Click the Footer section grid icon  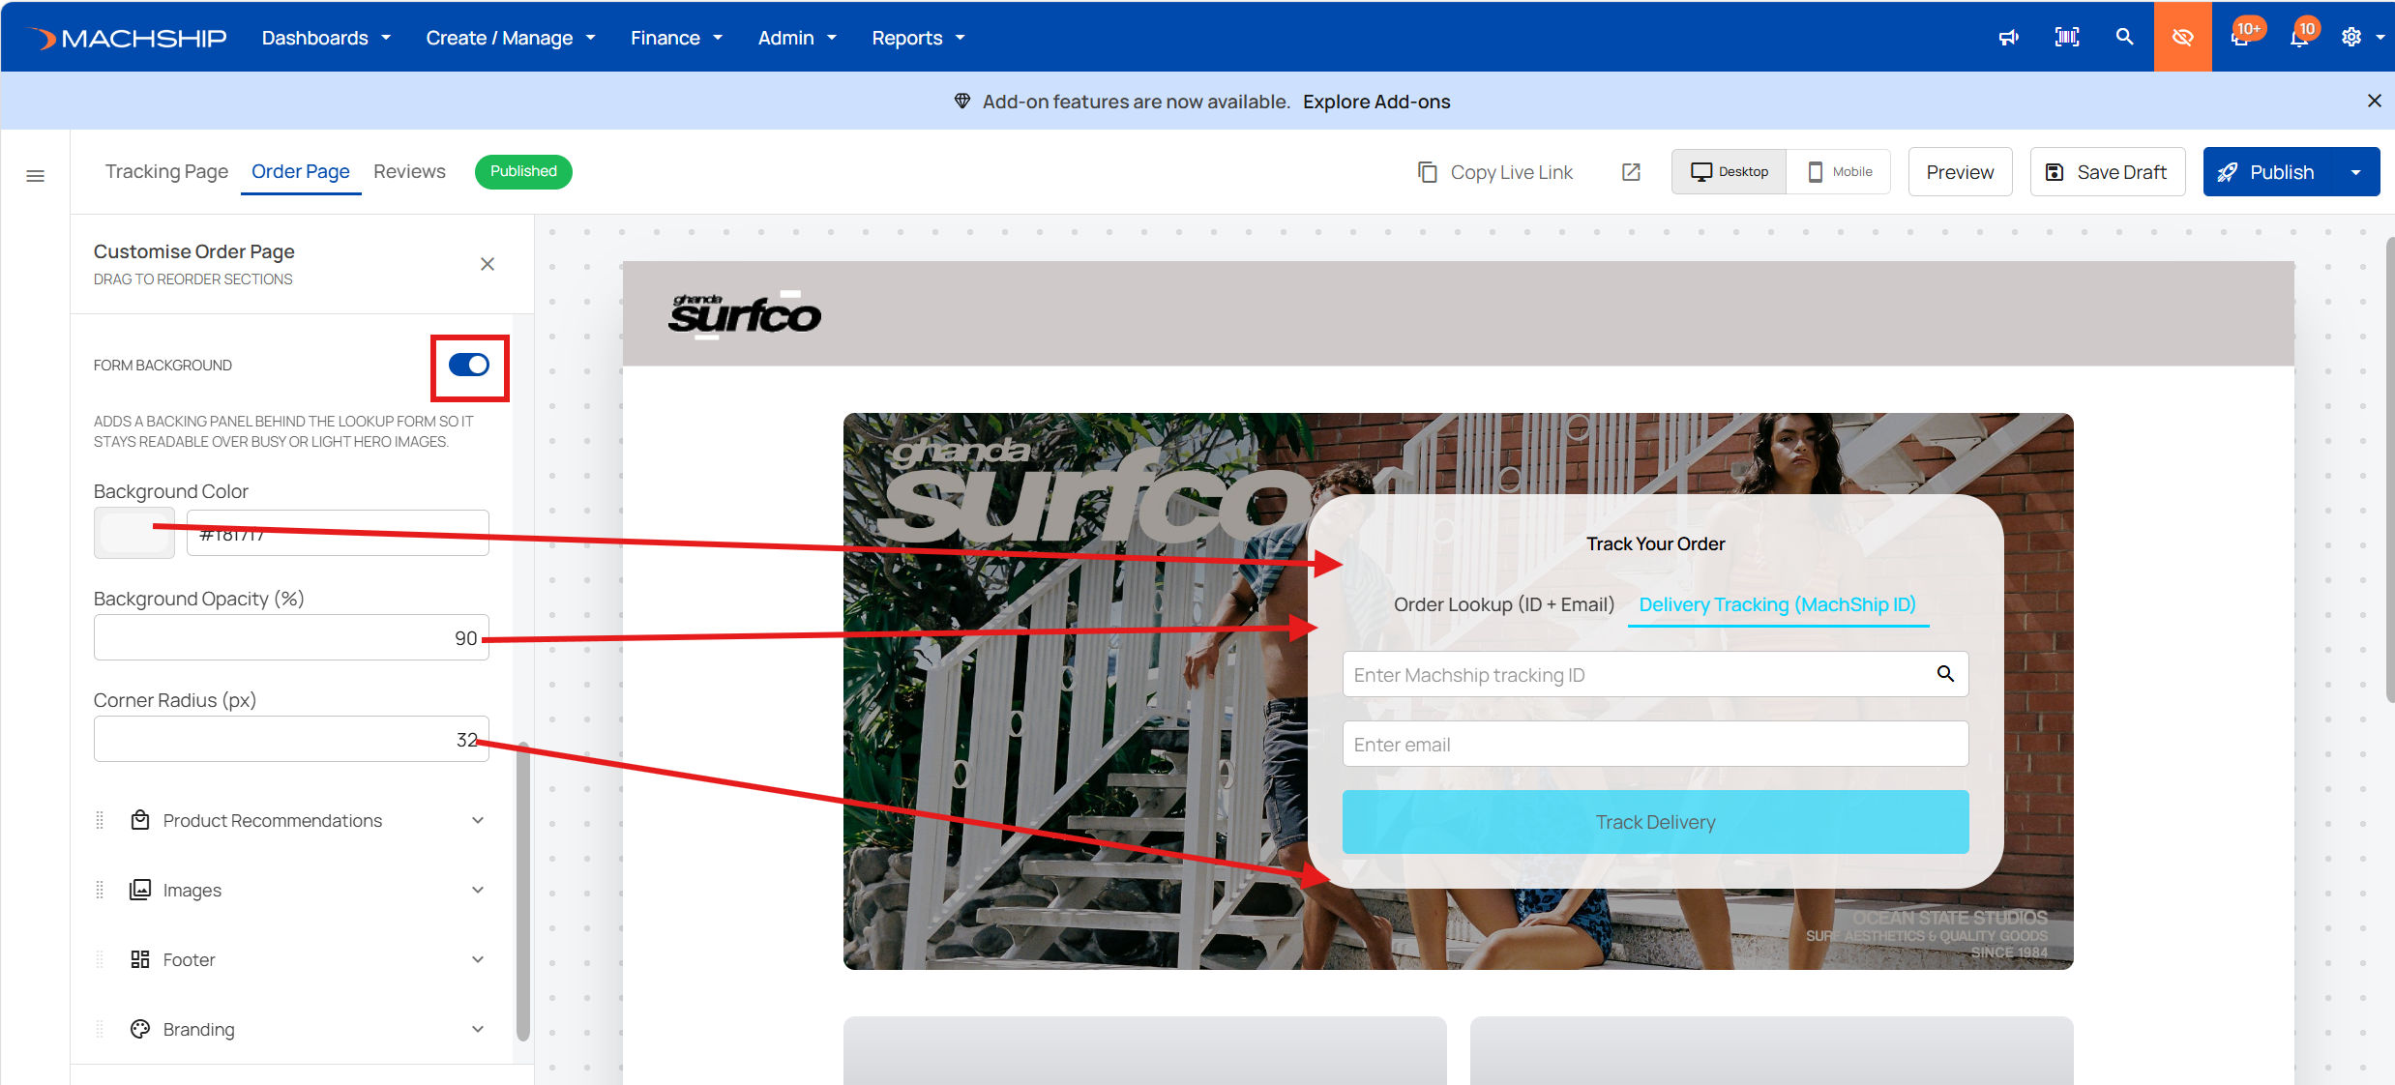[140, 959]
